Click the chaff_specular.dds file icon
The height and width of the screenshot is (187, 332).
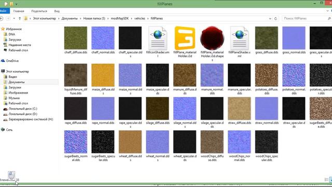(x=130, y=38)
